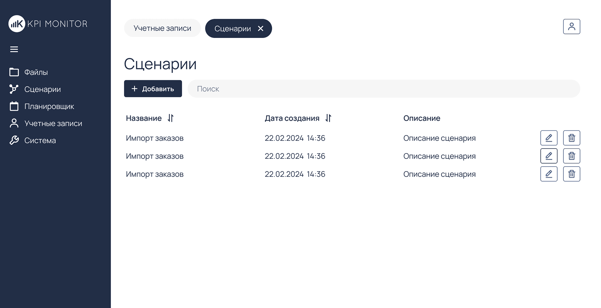Click second row date 22.02.2024 14:36
This screenshot has width=601, height=308.
point(295,156)
